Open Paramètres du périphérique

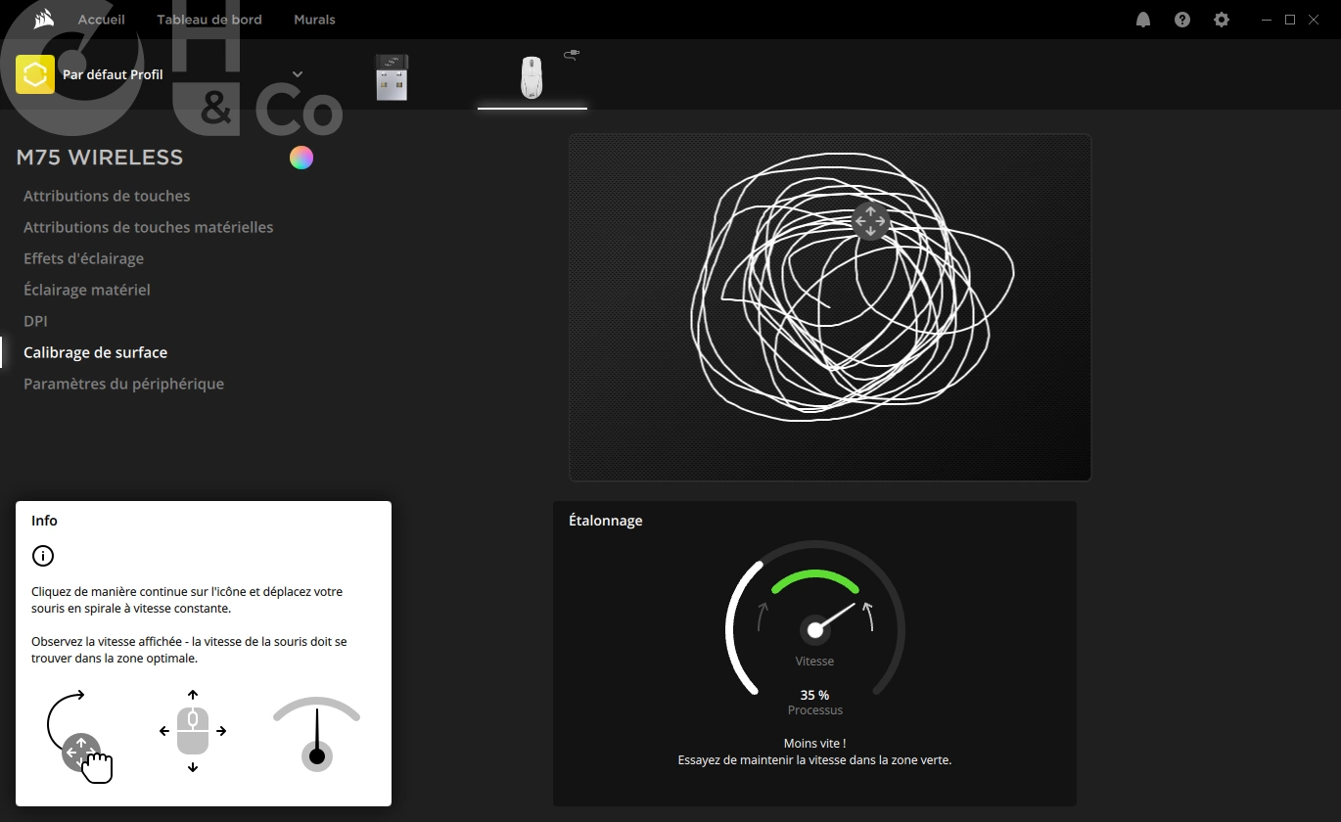(x=124, y=384)
